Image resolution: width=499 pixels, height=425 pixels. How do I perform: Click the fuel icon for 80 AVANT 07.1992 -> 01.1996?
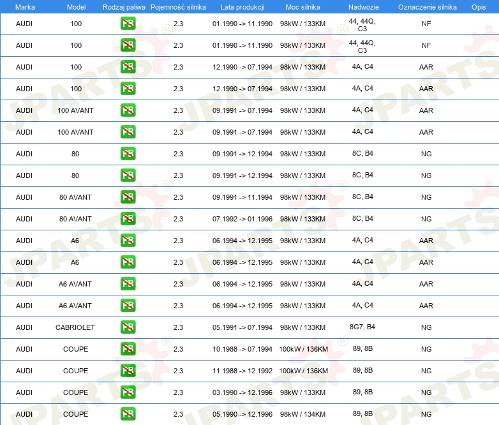tap(128, 218)
